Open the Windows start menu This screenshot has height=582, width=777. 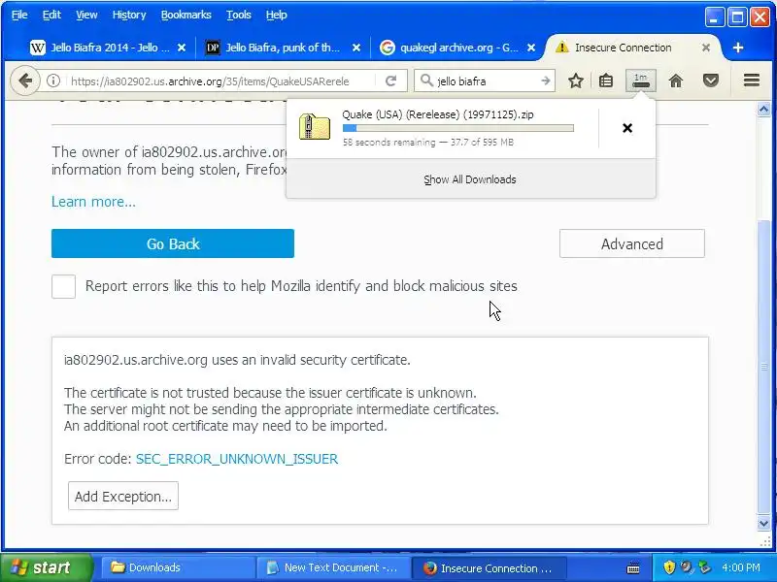click(x=46, y=567)
